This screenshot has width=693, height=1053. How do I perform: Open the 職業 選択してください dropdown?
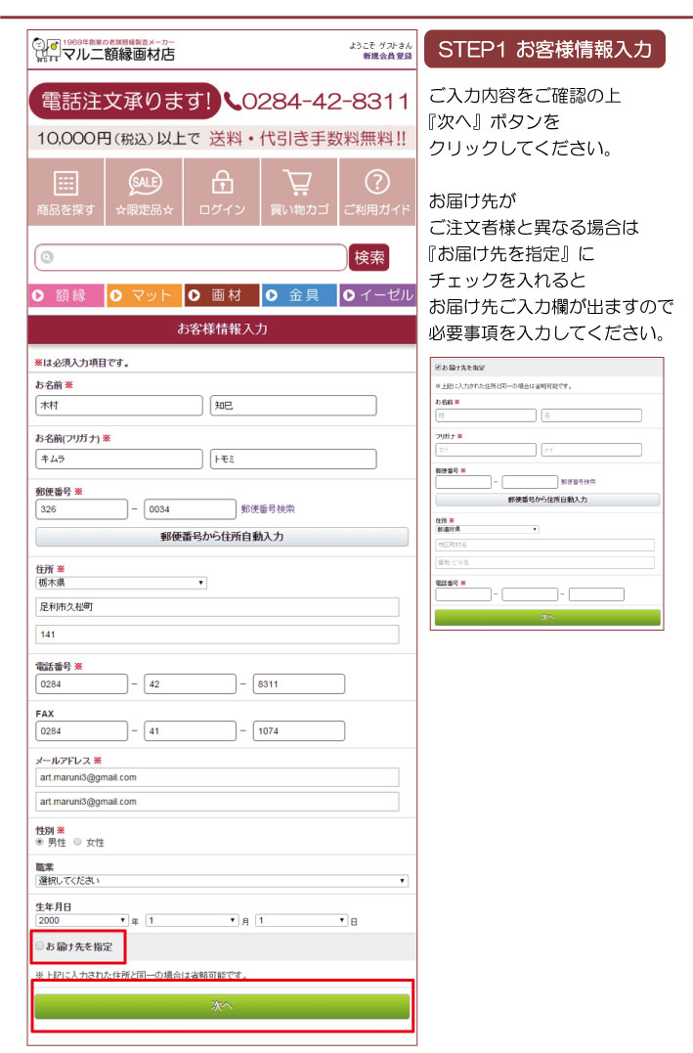pos(221,881)
